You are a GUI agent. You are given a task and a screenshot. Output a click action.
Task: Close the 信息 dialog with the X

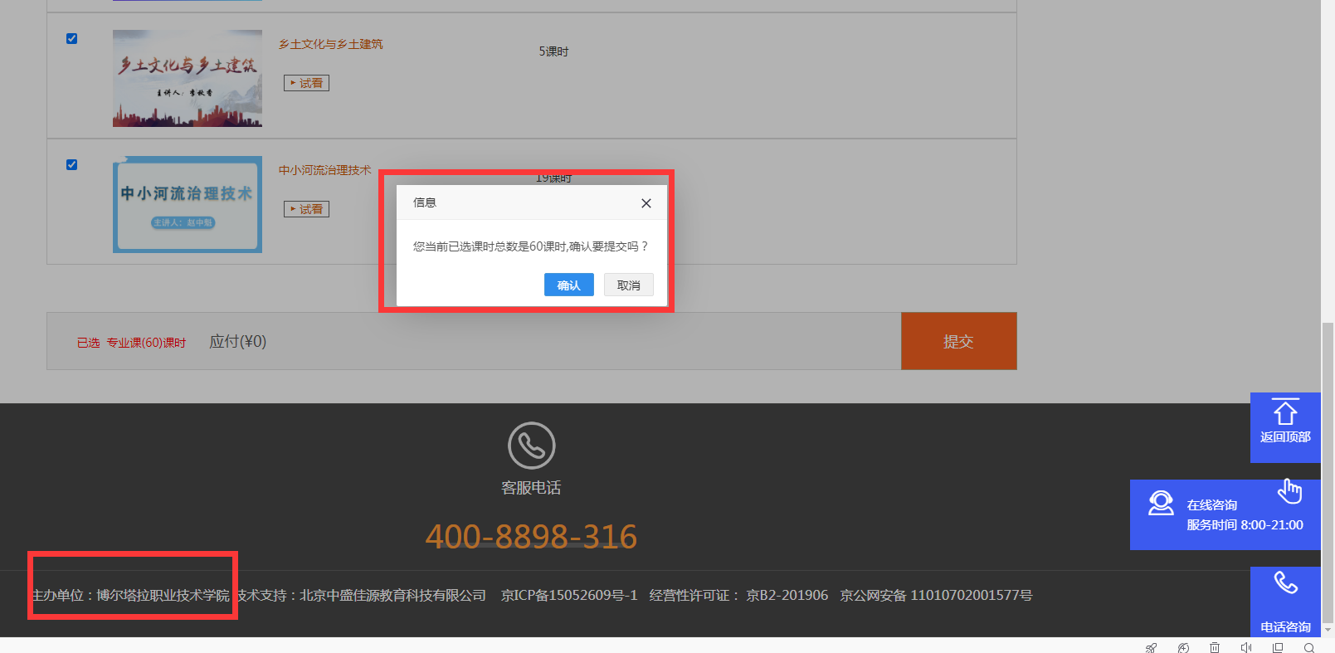click(646, 203)
